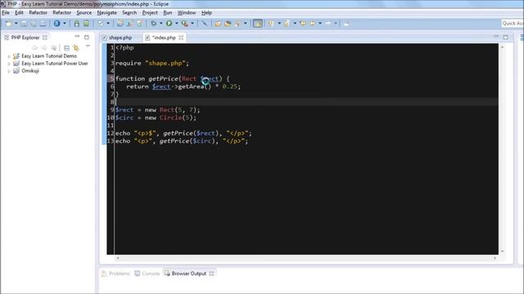Viewport: 524px width, 294px height.
Task: Close the Browser Output tab
Action: 211,274
